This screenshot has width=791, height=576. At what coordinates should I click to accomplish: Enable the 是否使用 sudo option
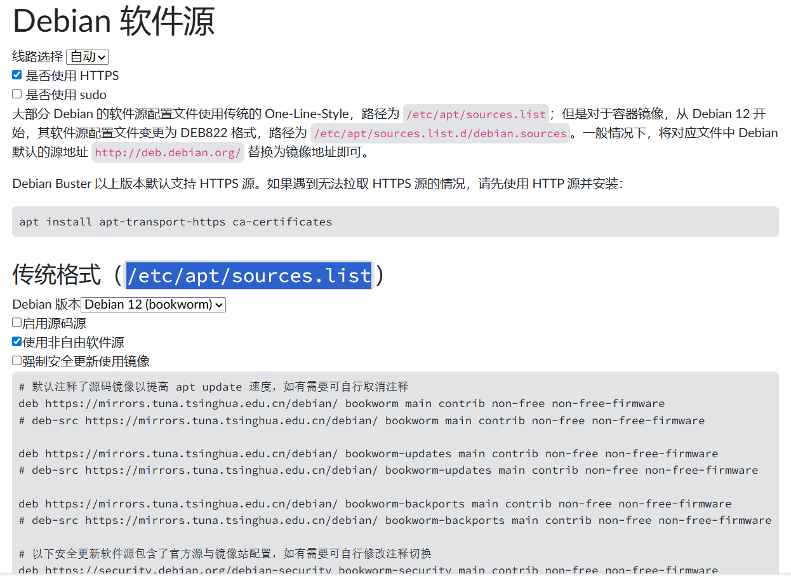pyautogui.click(x=17, y=93)
